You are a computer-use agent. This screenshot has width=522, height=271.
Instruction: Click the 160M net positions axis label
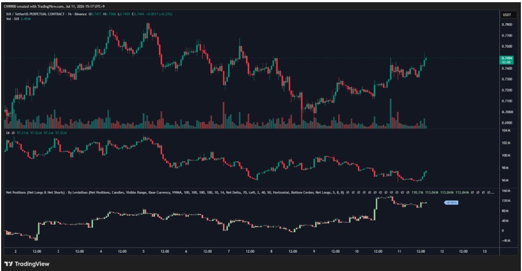click(x=506, y=191)
